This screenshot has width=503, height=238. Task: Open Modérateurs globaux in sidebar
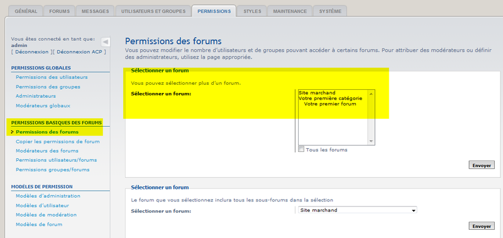[x=43, y=105]
